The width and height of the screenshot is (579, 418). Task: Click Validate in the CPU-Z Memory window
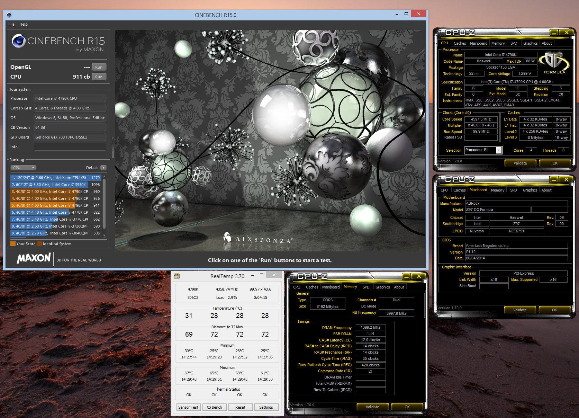372,407
